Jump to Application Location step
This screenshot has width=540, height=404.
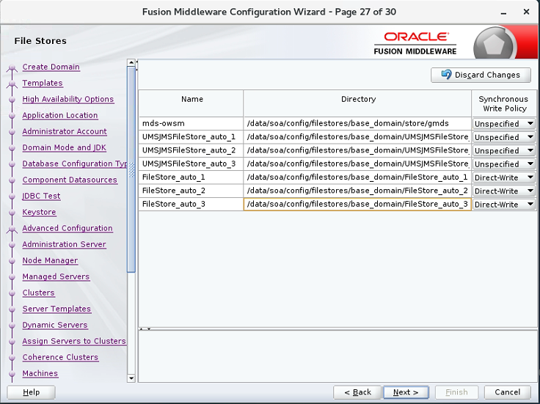click(x=60, y=115)
